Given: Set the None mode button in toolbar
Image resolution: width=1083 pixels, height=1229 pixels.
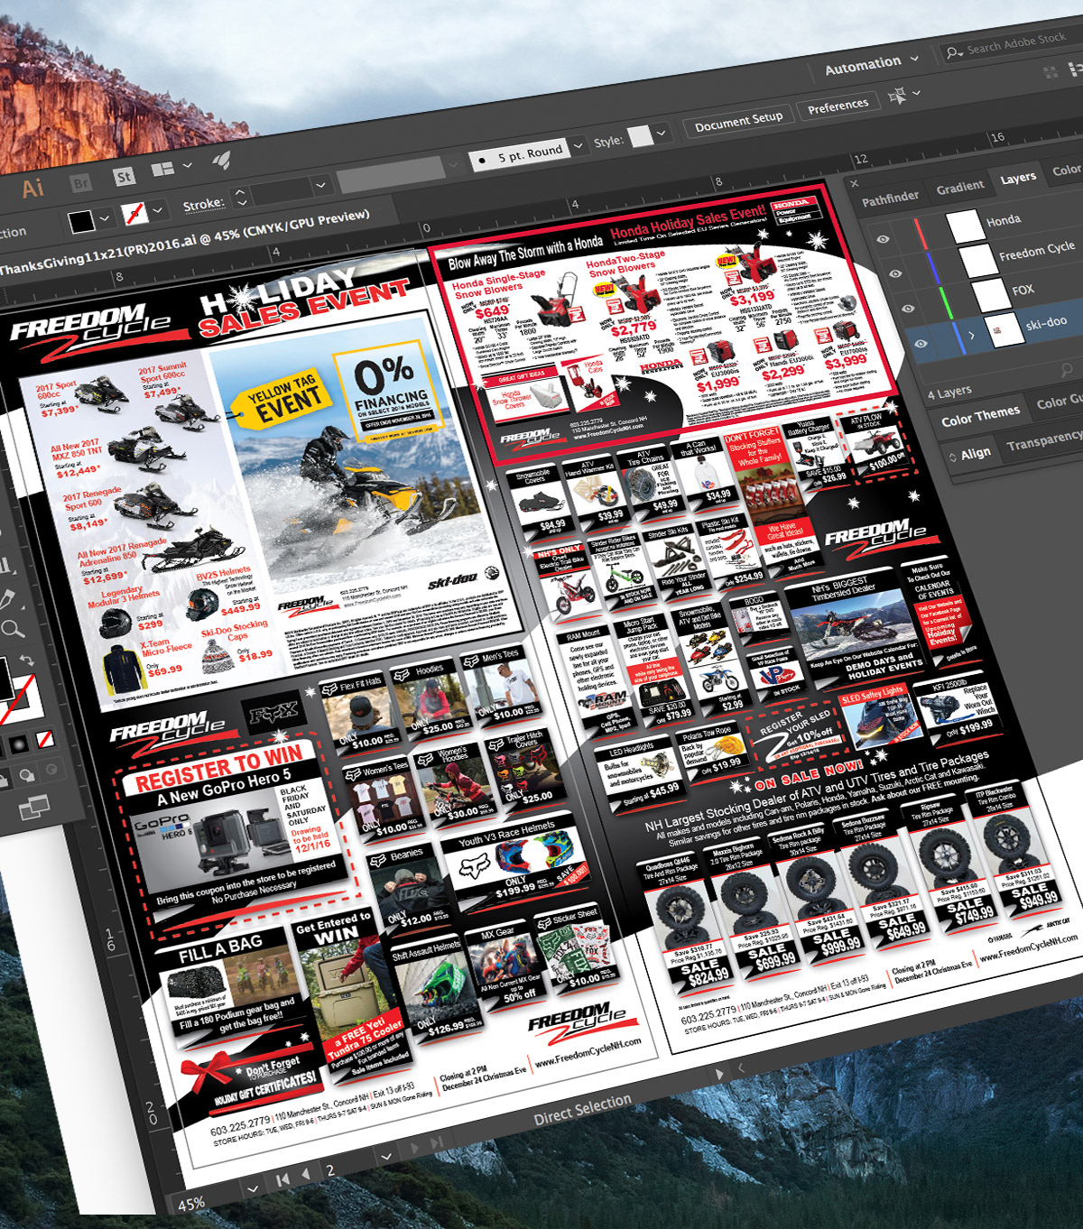Looking at the screenshot, I should 44,740.
